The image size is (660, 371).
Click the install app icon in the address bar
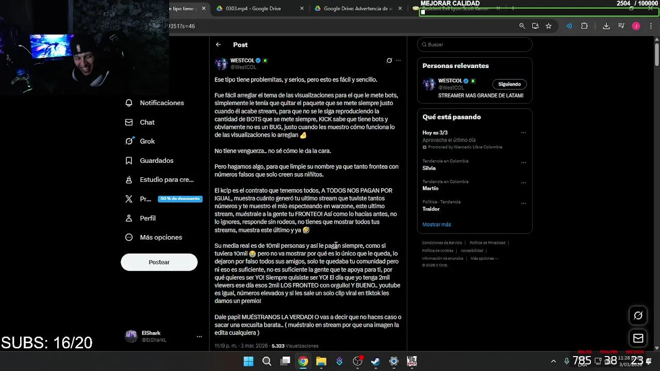pyautogui.click(x=535, y=26)
